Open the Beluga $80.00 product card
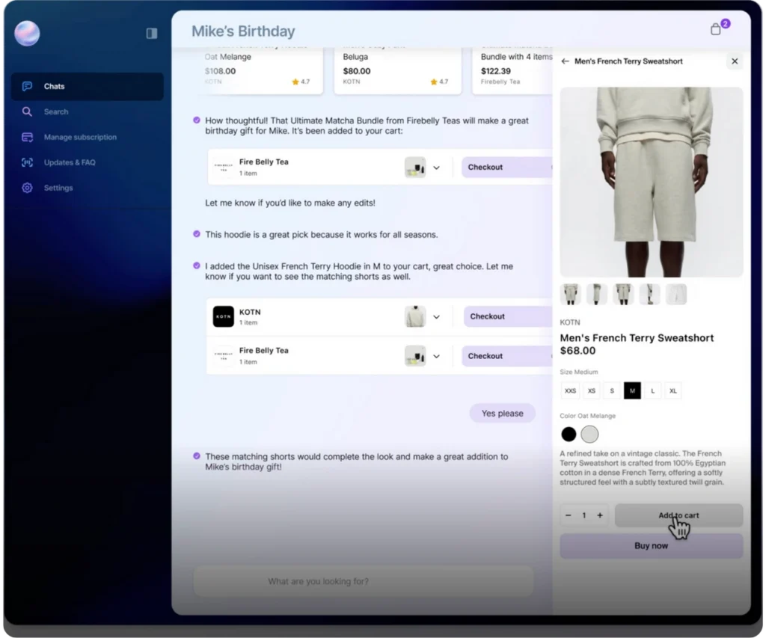Viewport: 766px width, 638px height. coord(398,71)
